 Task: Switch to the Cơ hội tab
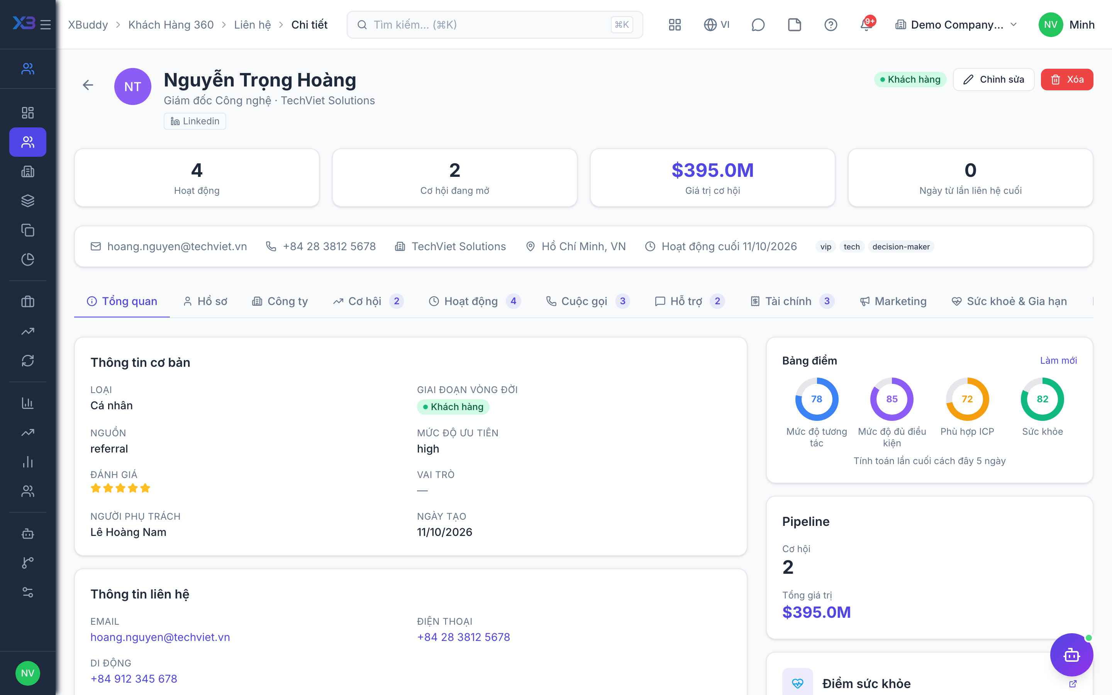368,301
